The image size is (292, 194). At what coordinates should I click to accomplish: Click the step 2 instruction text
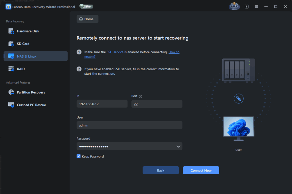click(x=132, y=71)
